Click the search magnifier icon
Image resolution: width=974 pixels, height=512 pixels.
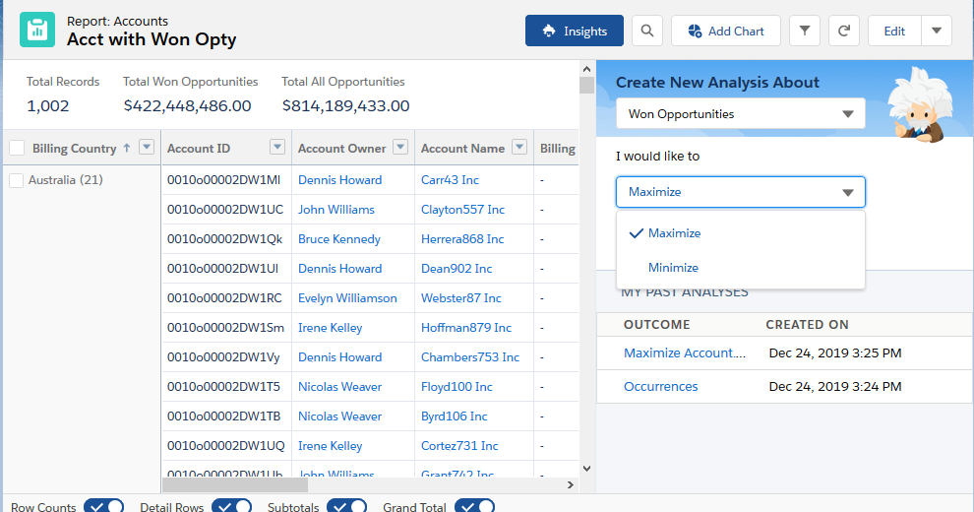coord(647,32)
